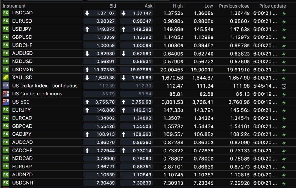Sort by the Instrument column header
296x188 pixels.
(14, 6)
